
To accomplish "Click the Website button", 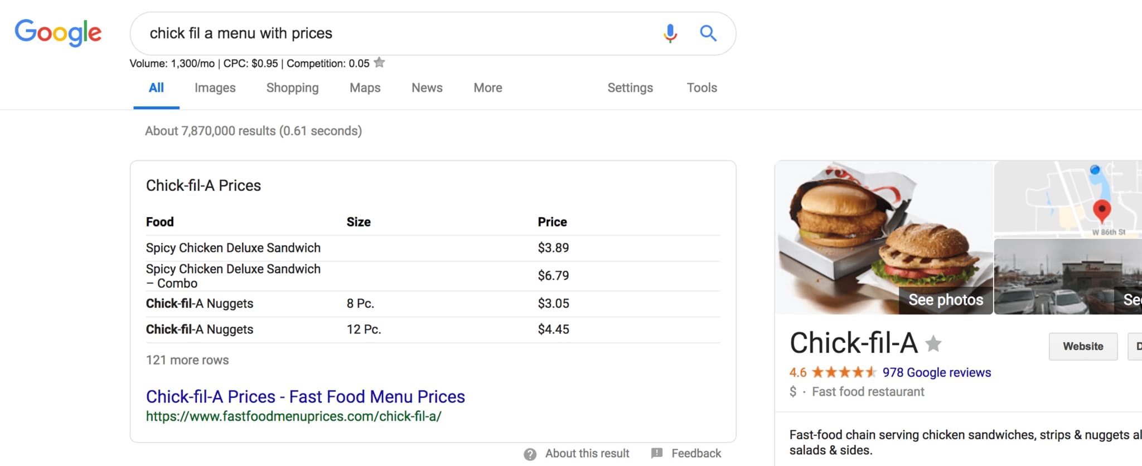I will click(x=1083, y=346).
